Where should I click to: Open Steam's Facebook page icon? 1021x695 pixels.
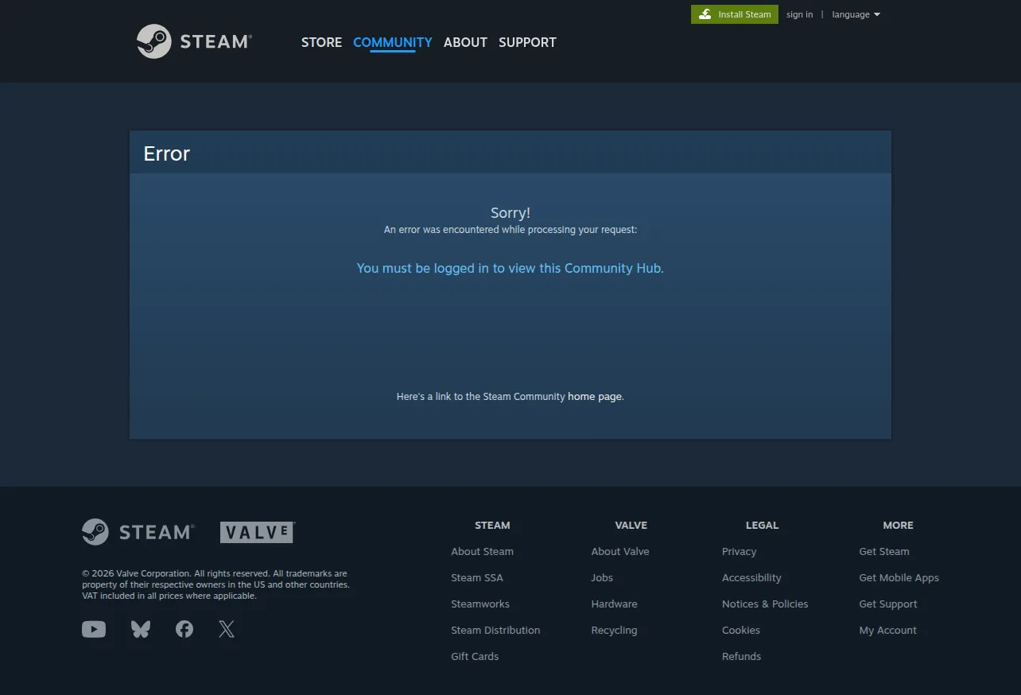(x=184, y=629)
